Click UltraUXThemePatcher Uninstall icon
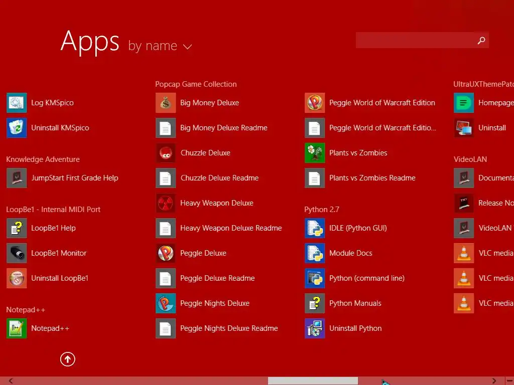The width and height of the screenshot is (514, 385). point(464,128)
